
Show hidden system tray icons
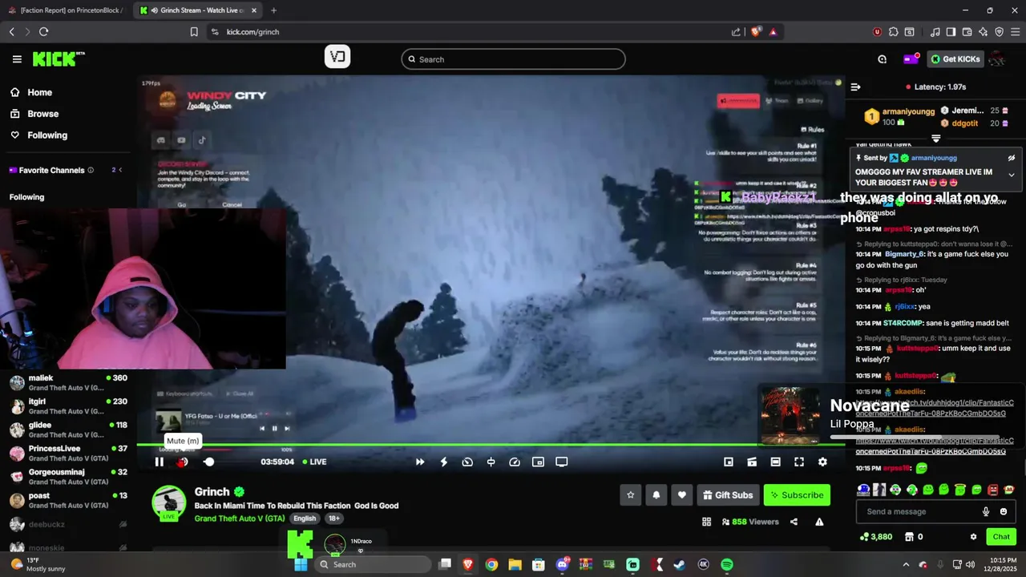906,564
